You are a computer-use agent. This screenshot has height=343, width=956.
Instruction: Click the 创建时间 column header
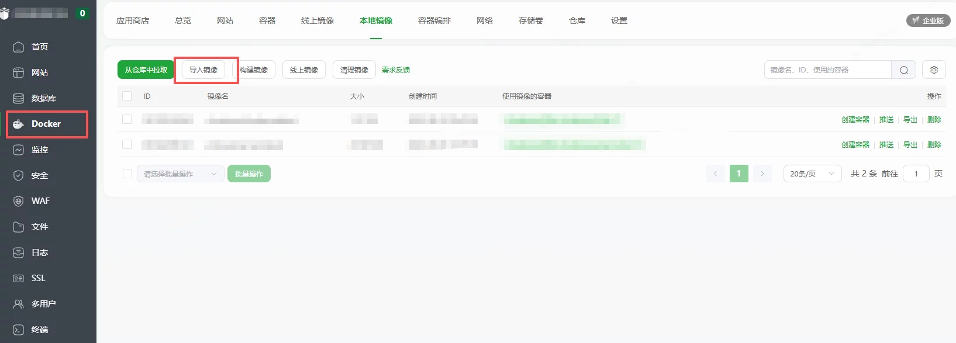coord(423,96)
